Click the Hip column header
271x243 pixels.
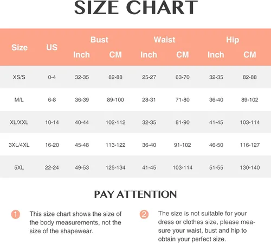pos(233,40)
